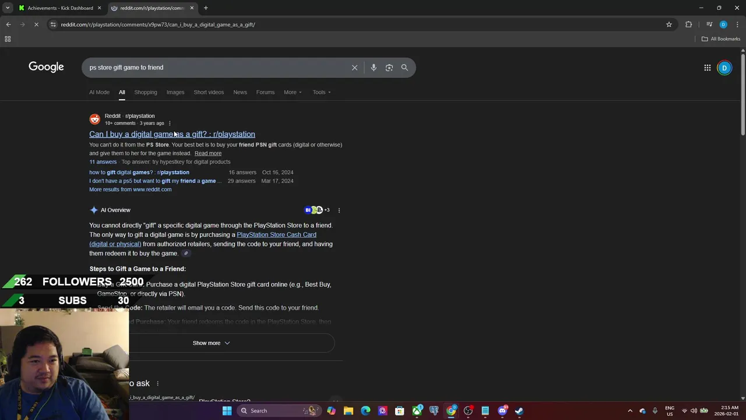This screenshot has height=420, width=746.
Task: Open 'how to gift digital games?' result
Action: pyautogui.click(x=139, y=173)
